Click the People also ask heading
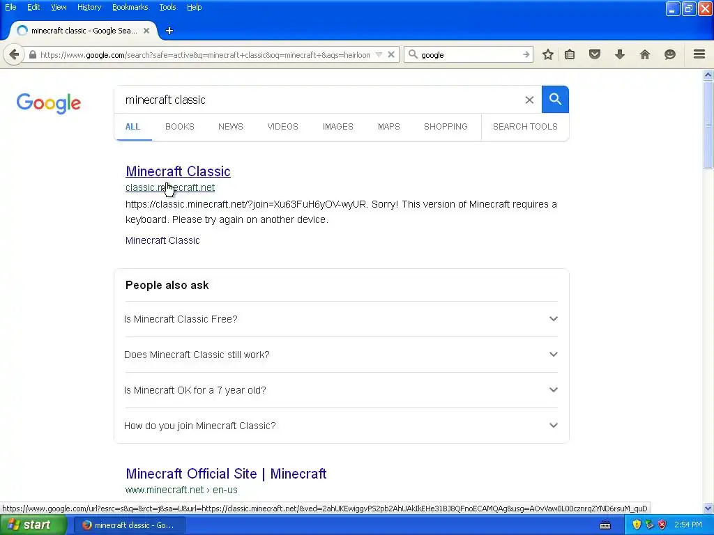714x535 pixels. pos(167,285)
